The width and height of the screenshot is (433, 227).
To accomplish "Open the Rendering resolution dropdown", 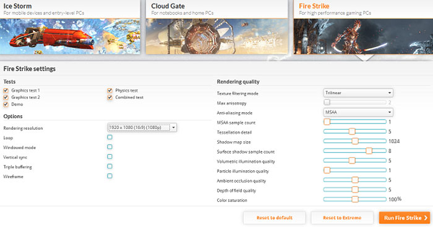I will tap(142, 128).
